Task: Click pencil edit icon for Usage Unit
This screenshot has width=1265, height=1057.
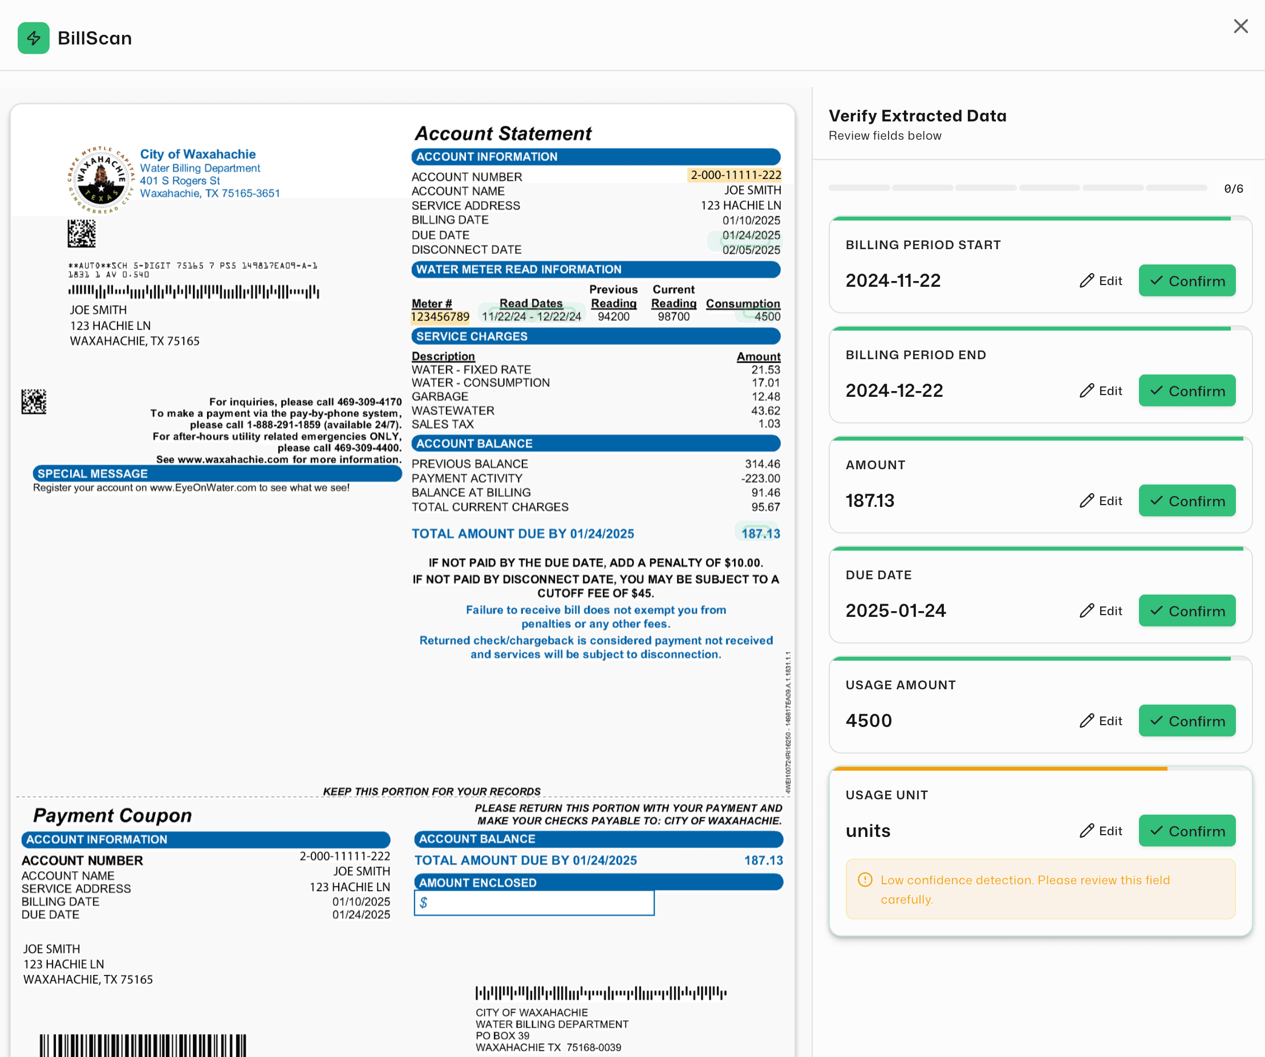Action: [1086, 831]
